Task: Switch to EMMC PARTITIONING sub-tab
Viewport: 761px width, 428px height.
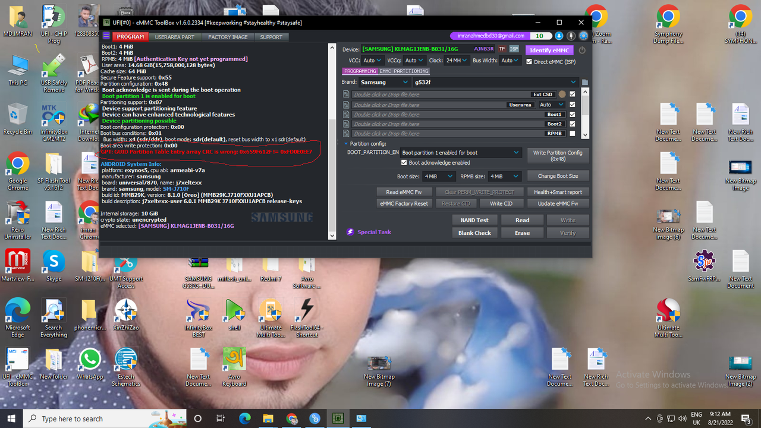Action: [x=404, y=71]
